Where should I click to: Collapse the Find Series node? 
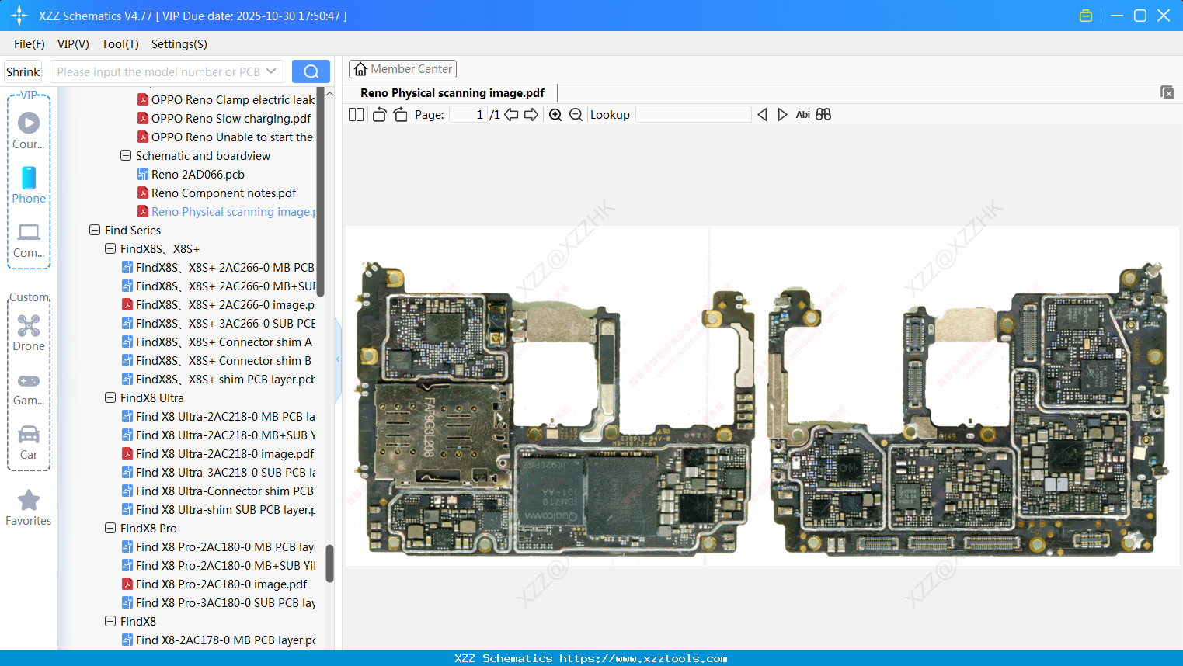(95, 231)
